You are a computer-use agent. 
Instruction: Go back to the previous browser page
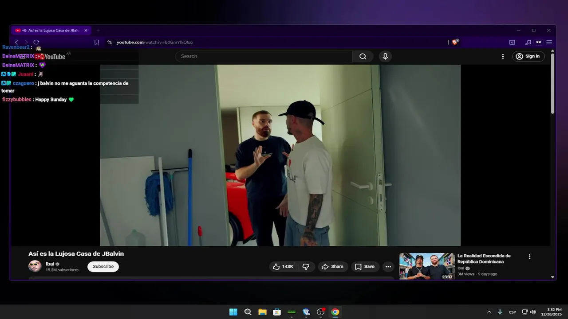click(16, 42)
